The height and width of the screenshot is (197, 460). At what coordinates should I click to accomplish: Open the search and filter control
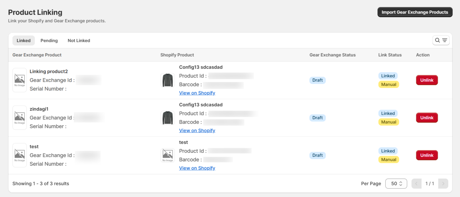(x=441, y=40)
